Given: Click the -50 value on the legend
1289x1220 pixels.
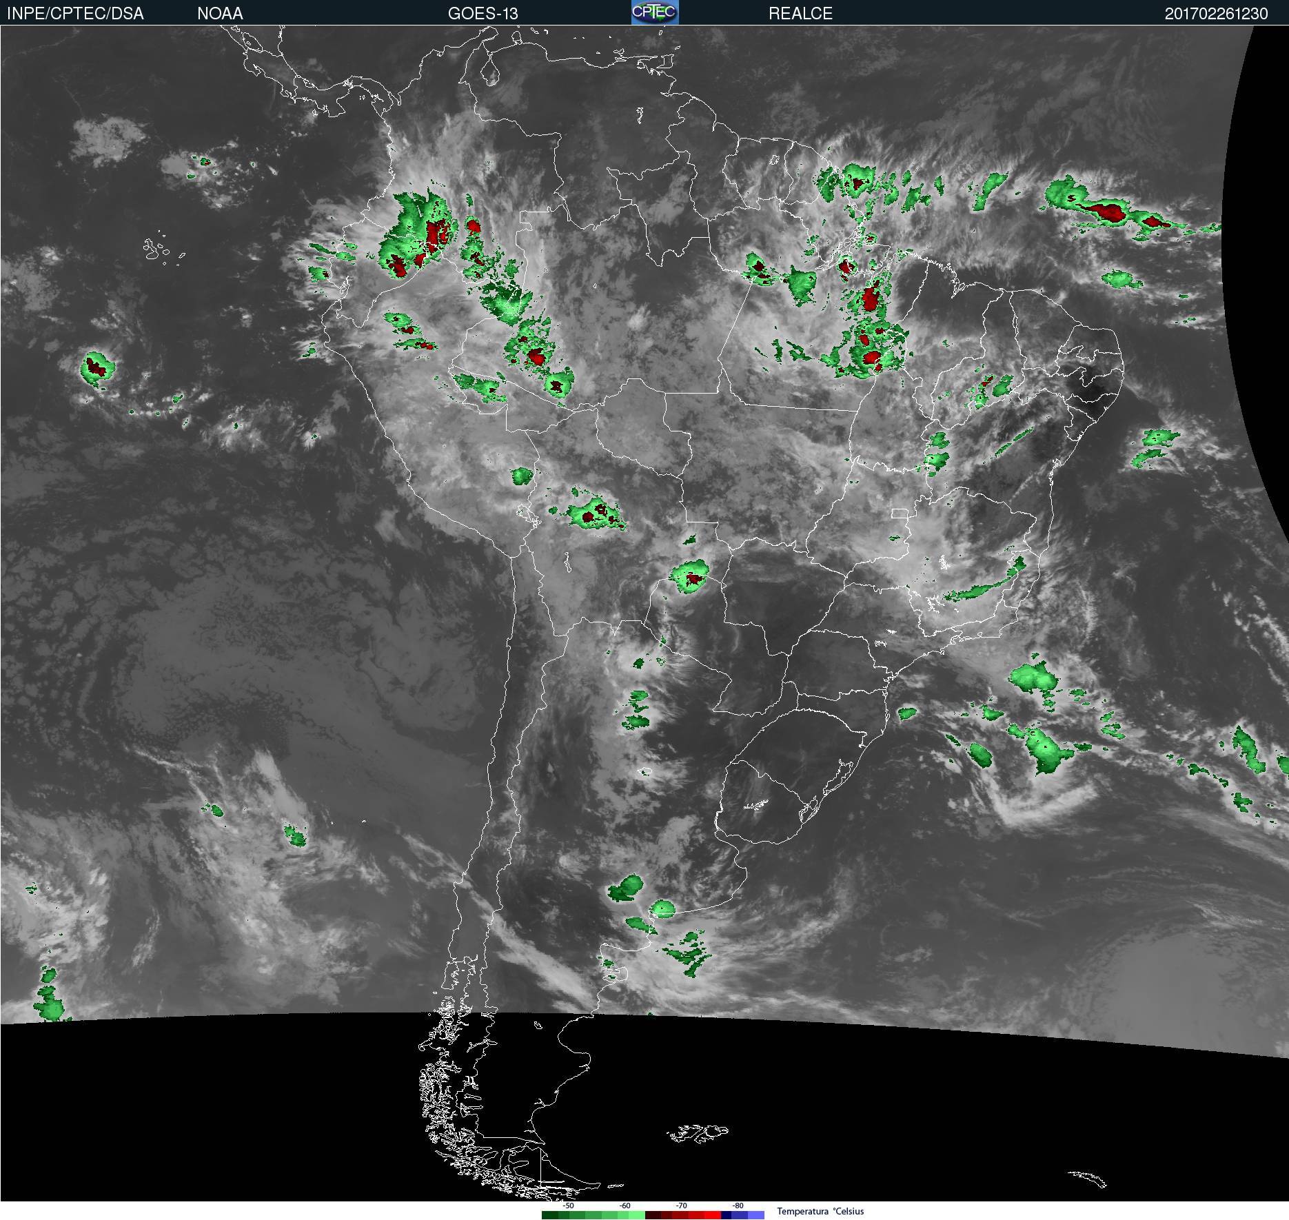Looking at the screenshot, I should point(568,1206).
